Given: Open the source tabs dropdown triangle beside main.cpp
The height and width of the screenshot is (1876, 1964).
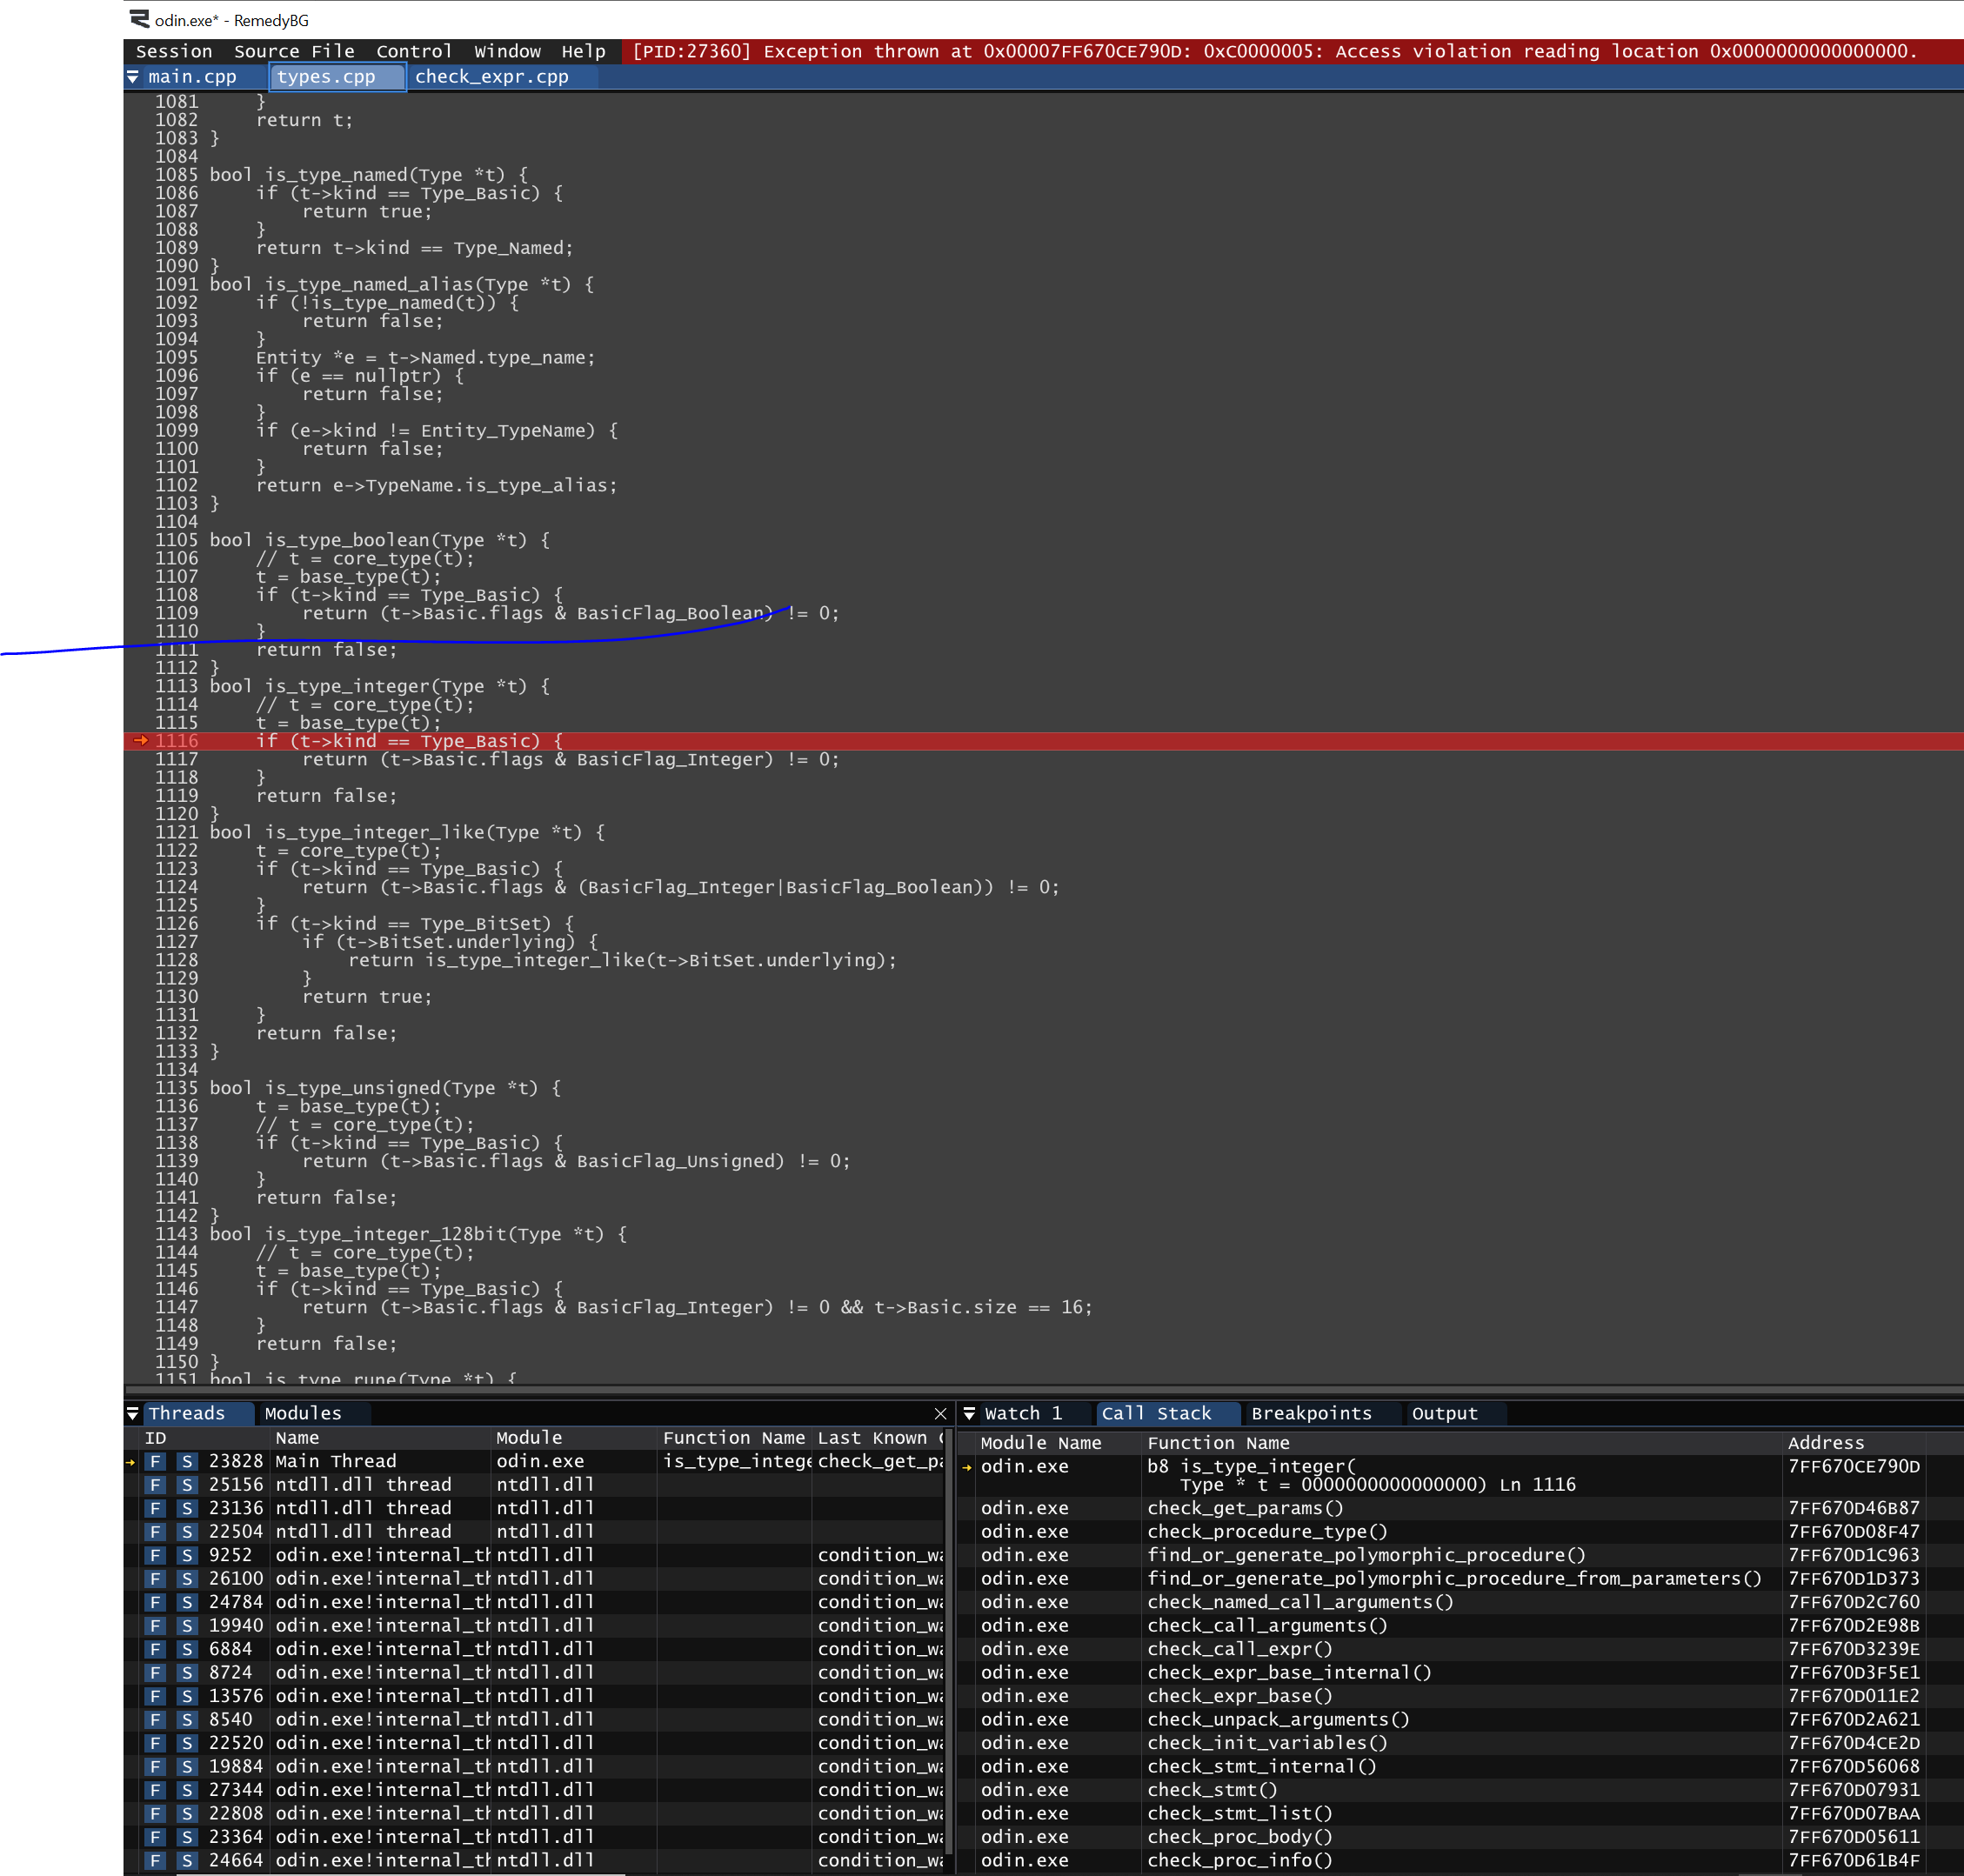Looking at the screenshot, I should click(x=133, y=77).
